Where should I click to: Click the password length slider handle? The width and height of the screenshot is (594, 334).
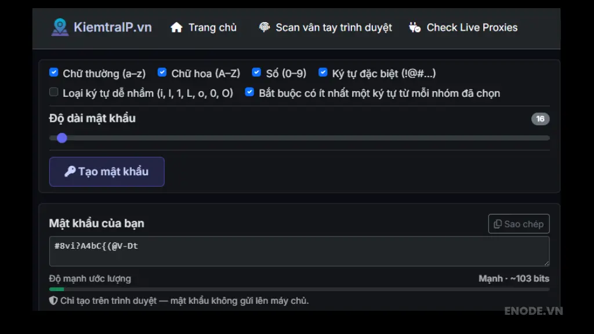62,138
